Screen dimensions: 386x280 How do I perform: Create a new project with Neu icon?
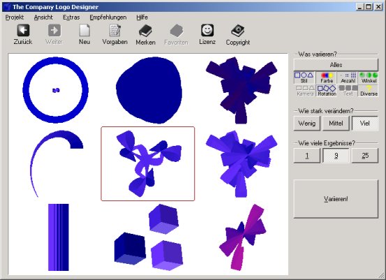click(x=84, y=31)
